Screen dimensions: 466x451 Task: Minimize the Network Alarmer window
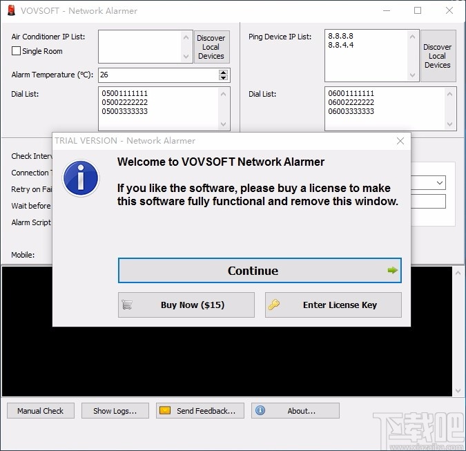pyautogui.click(x=387, y=10)
